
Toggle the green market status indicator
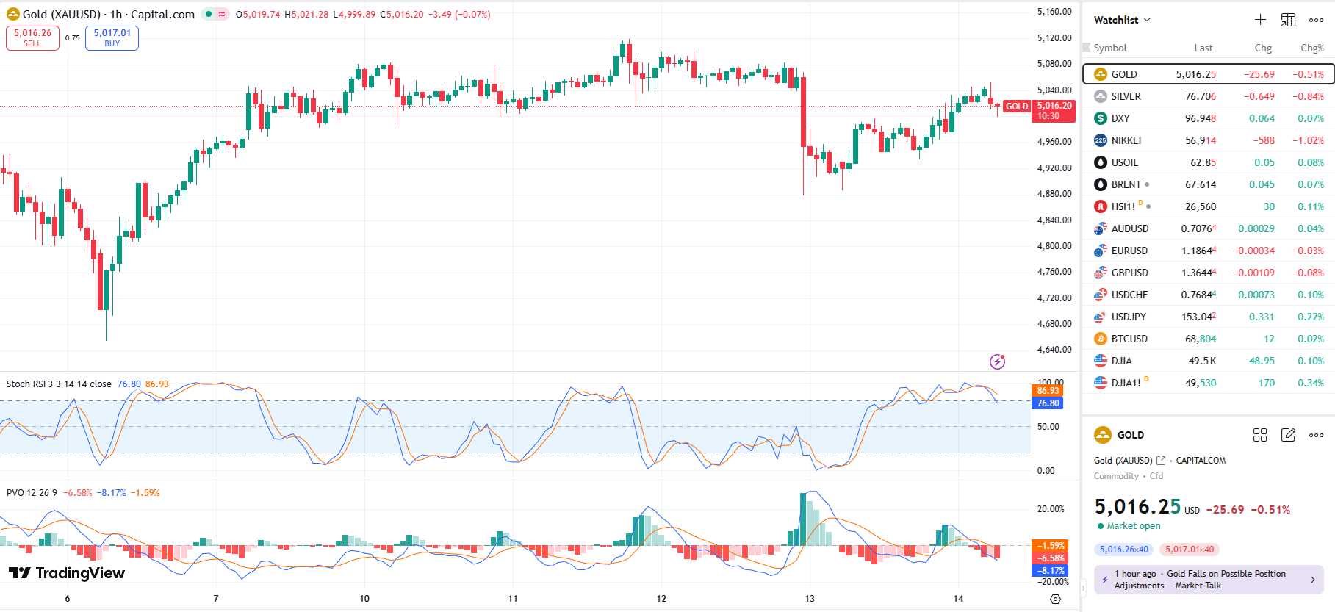pyautogui.click(x=209, y=14)
